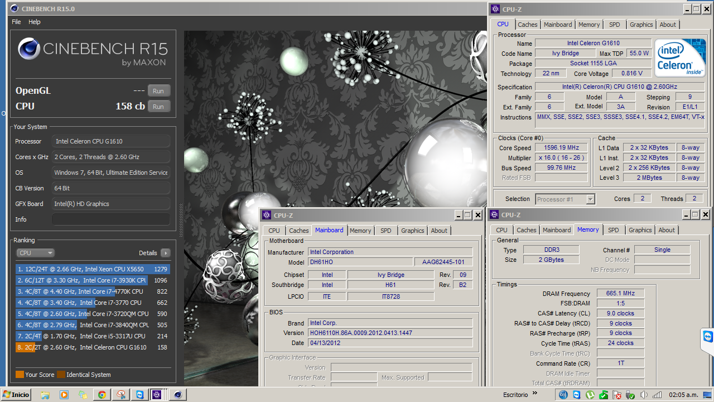This screenshot has width=714, height=402.
Task: Select the Core i7-3770 ranking row
Action: coord(93,303)
